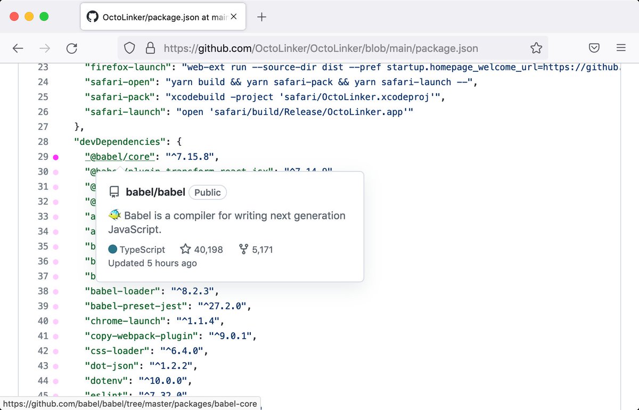Open a new browser tab
The width and height of the screenshot is (639, 410).
[261, 17]
